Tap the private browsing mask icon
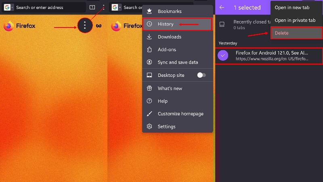The height and width of the screenshot is (182, 323). click(x=99, y=26)
